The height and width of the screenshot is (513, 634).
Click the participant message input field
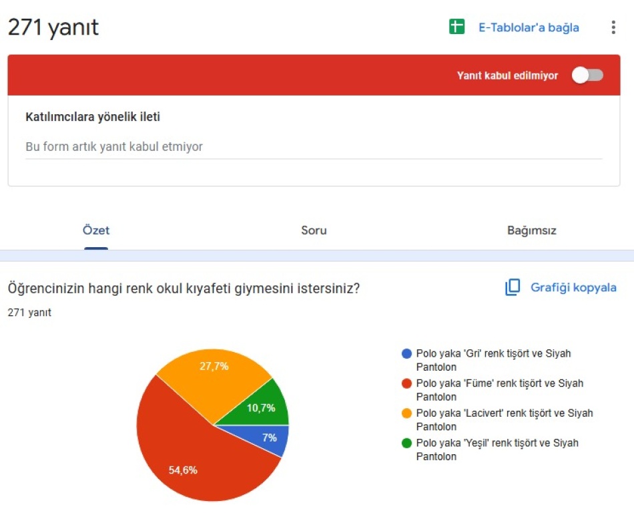(314, 146)
